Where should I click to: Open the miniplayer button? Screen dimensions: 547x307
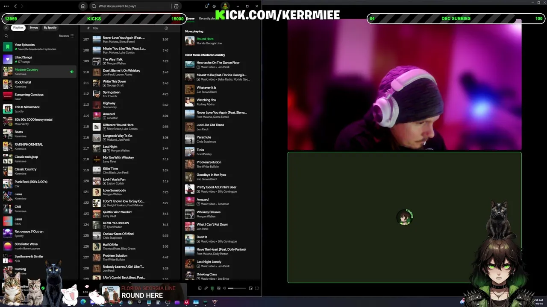coord(250,288)
